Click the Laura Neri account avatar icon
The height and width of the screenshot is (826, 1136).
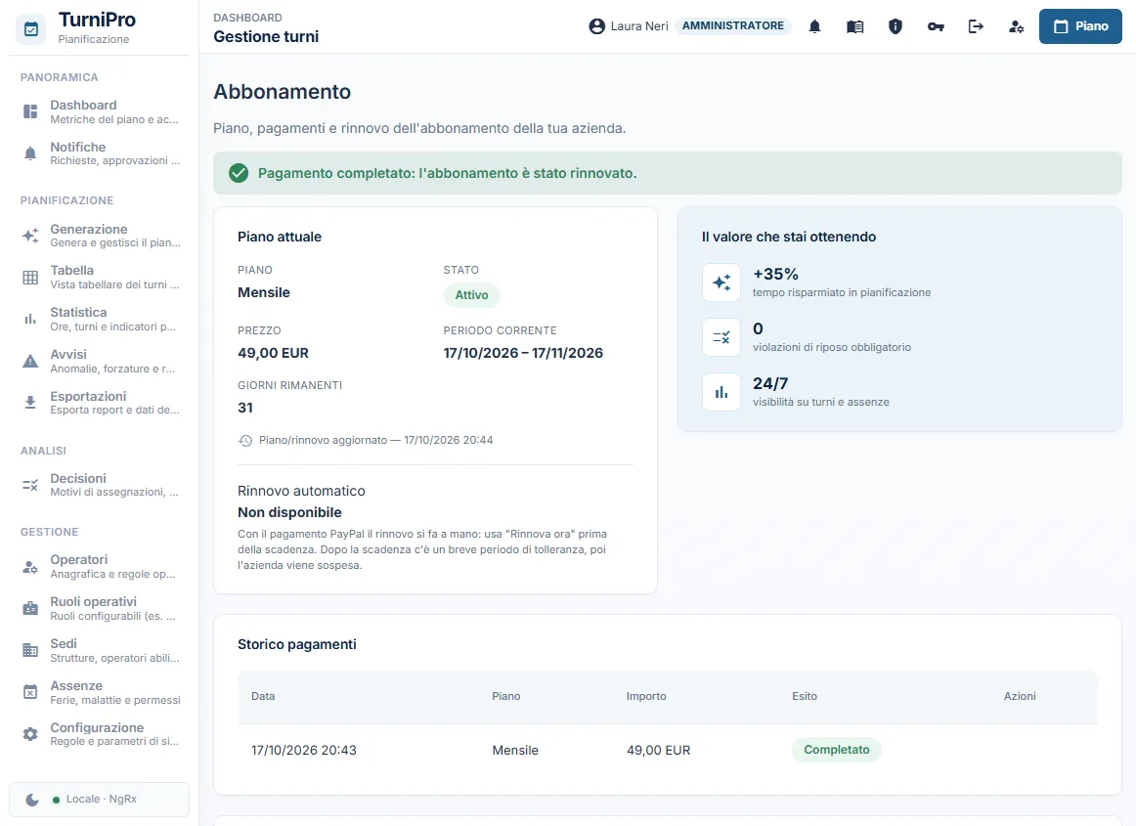coord(597,26)
